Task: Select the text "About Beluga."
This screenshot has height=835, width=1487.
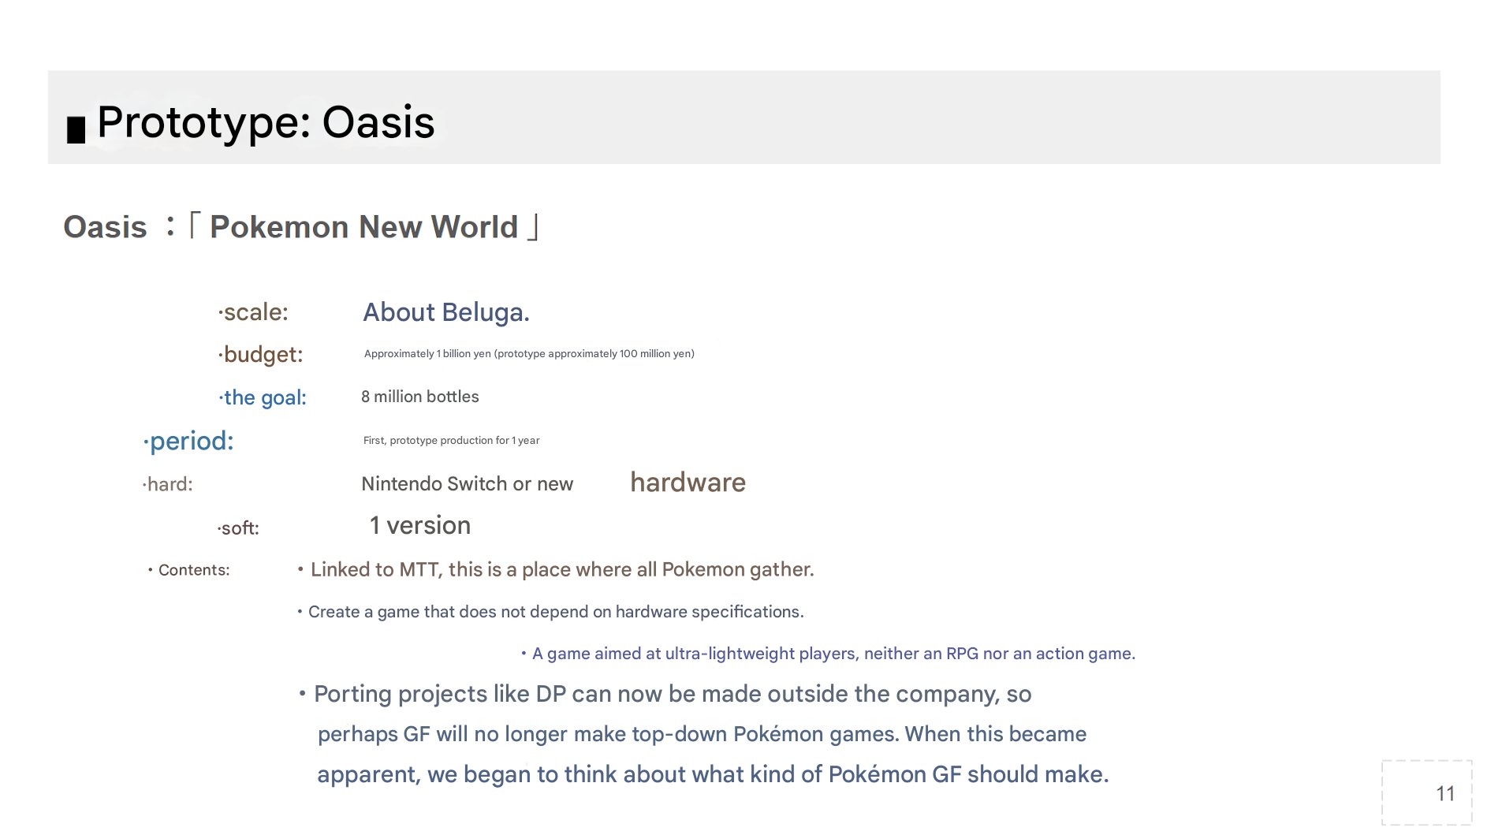Action: 446,312
